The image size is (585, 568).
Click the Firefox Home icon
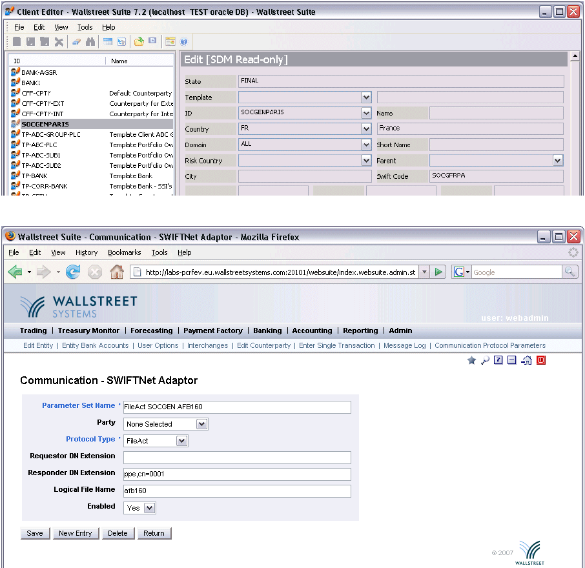pos(117,272)
